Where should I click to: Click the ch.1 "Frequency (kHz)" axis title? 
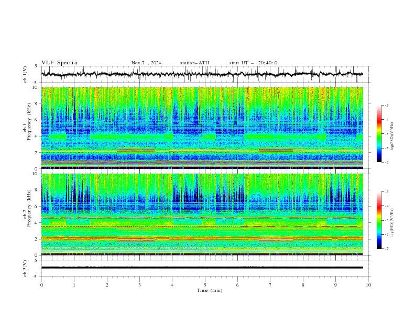pyautogui.click(x=29, y=121)
